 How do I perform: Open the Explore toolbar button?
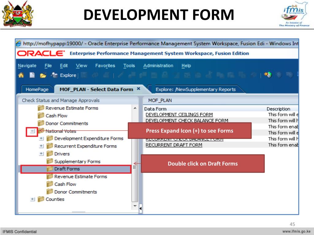(64, 75)
